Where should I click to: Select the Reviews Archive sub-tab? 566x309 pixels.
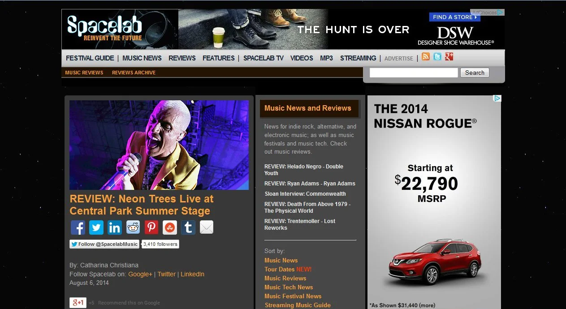coord(134,73)
